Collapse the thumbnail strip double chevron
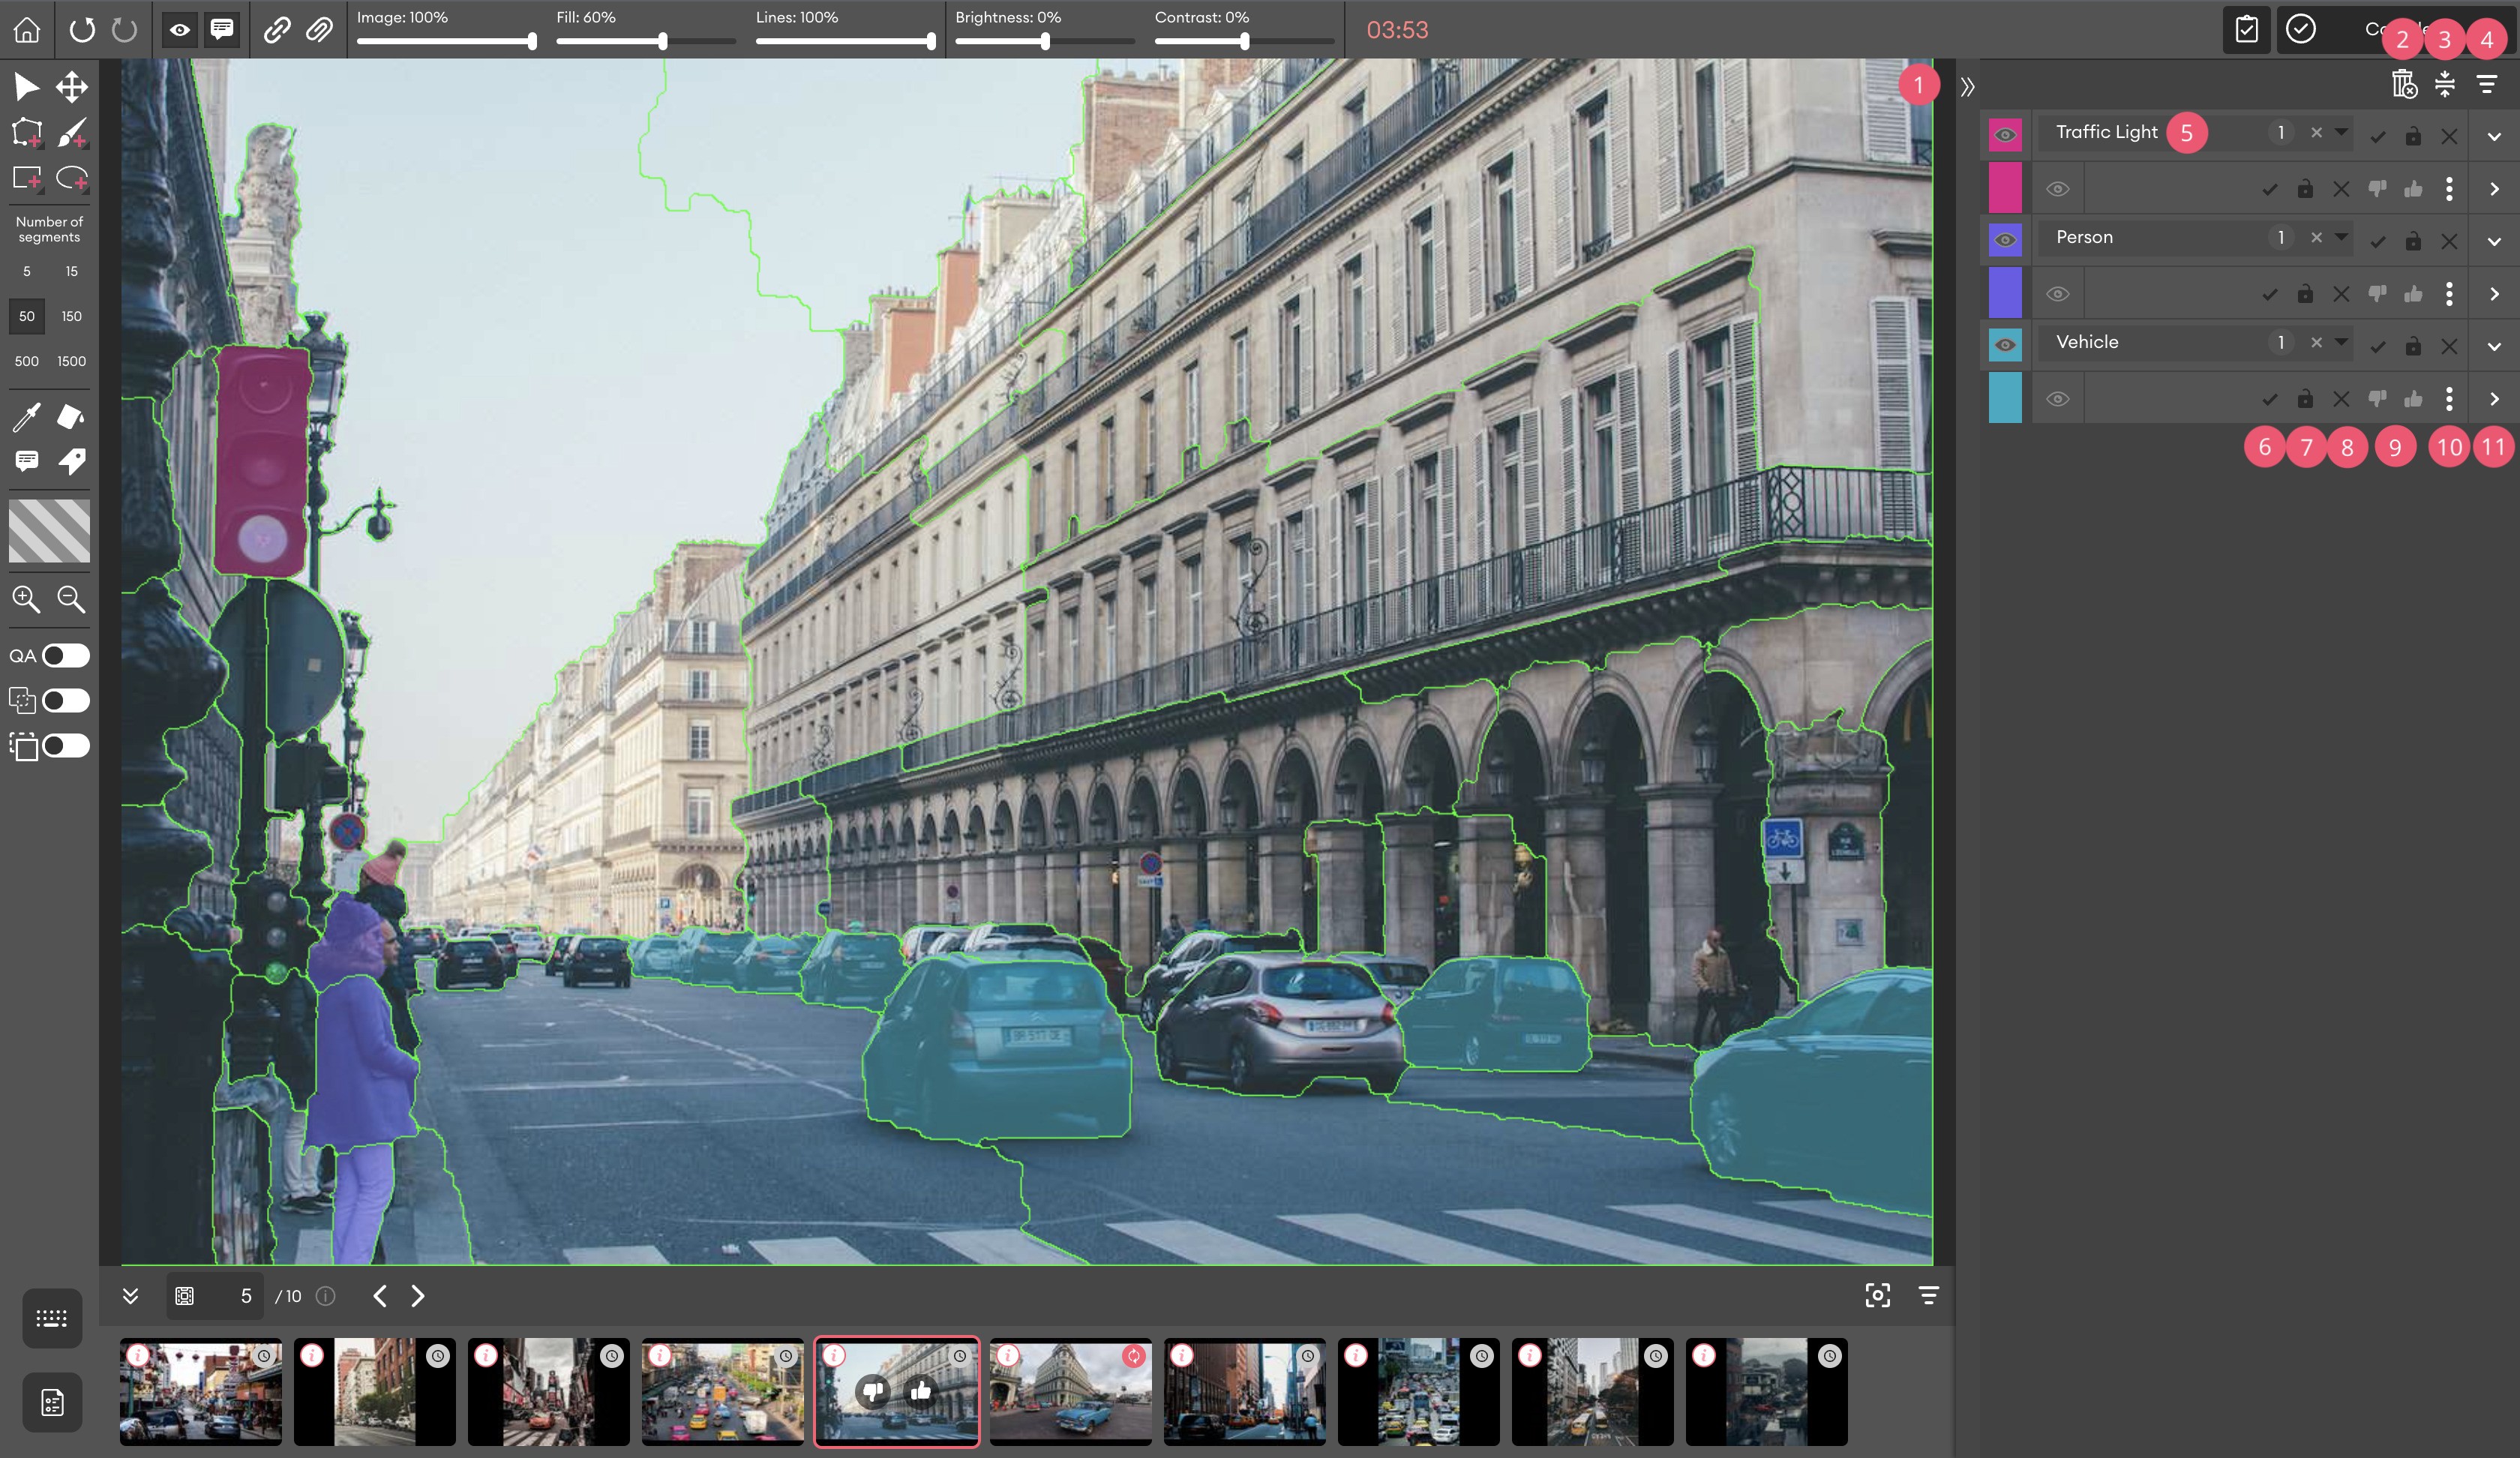Image resolution: width=2520 pixels, height=1458 pixels. pyautogui.click(x=130, y=1296)
